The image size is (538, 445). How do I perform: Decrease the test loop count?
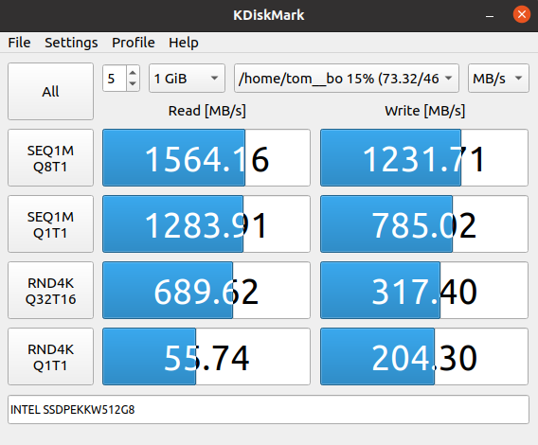pos(133,84)
